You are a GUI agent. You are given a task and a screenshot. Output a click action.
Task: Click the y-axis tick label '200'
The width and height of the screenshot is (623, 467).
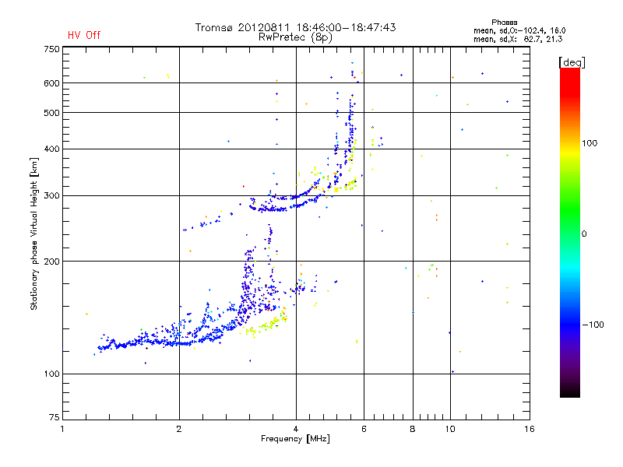[x=51, y=262]
